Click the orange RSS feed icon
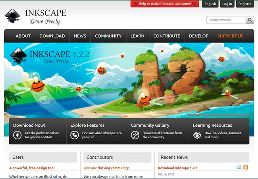258x179 pixels. pos(245,167)
